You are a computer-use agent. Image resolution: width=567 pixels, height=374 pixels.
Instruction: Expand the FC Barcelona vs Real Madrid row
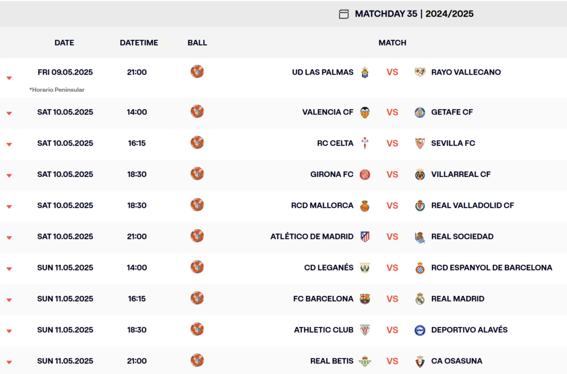[9, 300]
